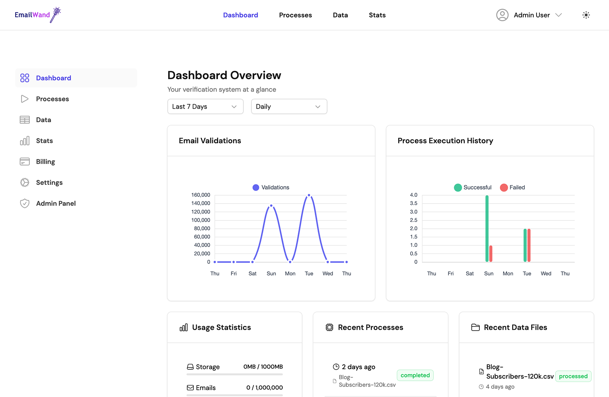The image size is (609, 397).
Task: Open the Daily interval dropdown
Action: [289, 106]
